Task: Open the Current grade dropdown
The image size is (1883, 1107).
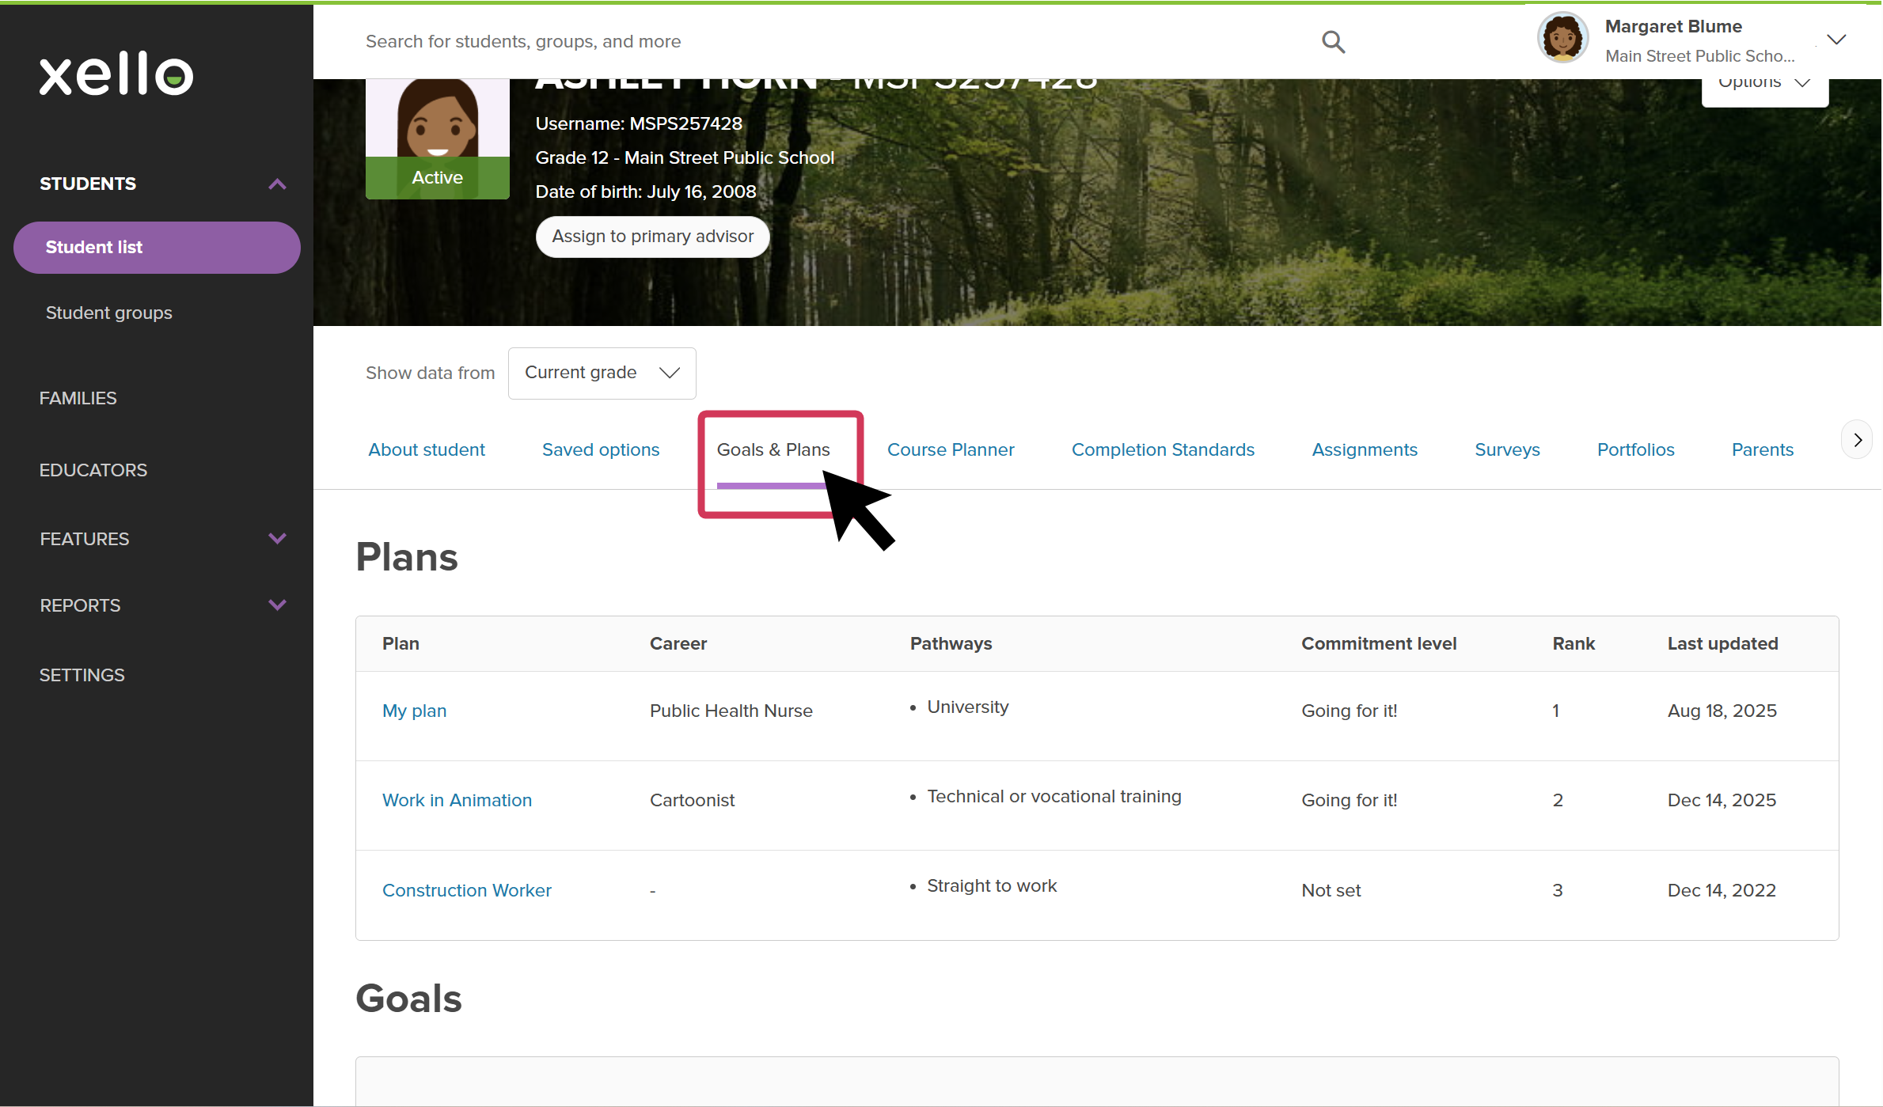Action: click(602, 373)
